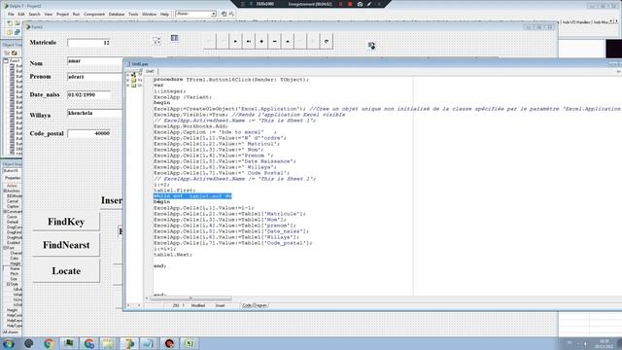The width and height of the screenshot is (622, 350).
Task: Click the Nom field containing amar
Action: point(95,61)
